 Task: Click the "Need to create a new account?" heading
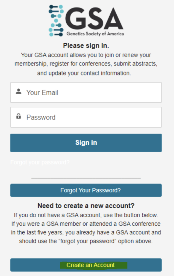coord(86,206)
